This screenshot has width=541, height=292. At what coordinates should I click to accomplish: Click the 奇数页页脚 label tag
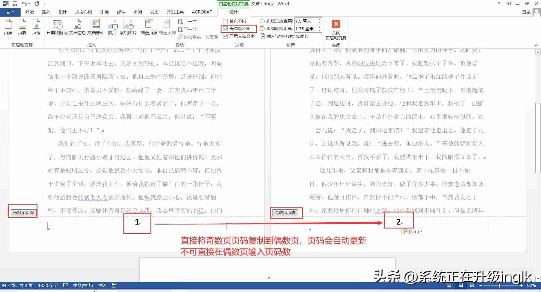tap(23, 213)
